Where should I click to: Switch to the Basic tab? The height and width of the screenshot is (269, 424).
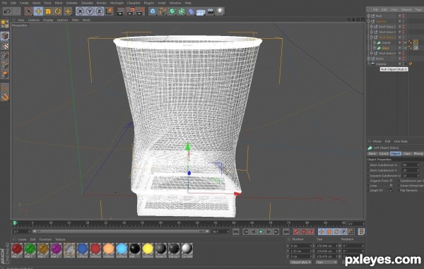(372, 154)
